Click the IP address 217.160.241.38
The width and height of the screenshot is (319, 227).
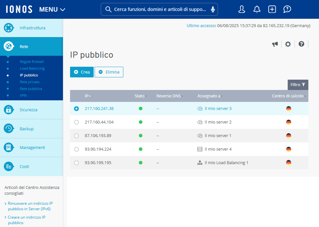[99, 109]
